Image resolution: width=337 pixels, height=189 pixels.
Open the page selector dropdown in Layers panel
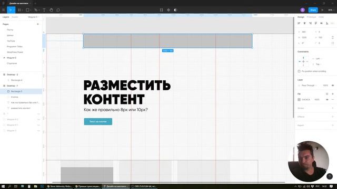[33, 17]
